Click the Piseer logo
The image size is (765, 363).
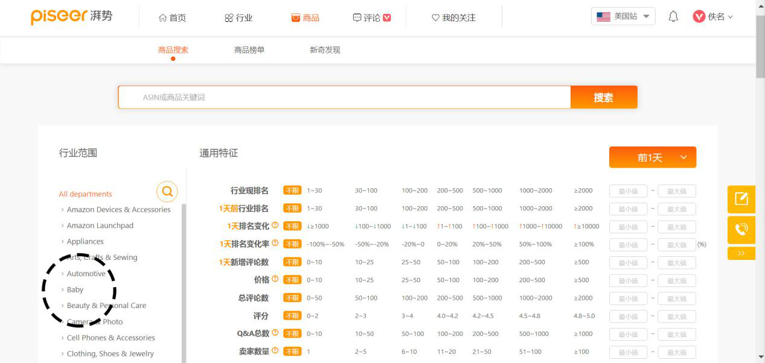pos(71,17)
